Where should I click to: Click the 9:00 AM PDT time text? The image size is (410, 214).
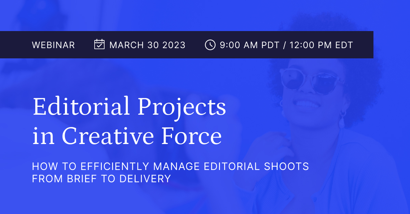point(249,45)
